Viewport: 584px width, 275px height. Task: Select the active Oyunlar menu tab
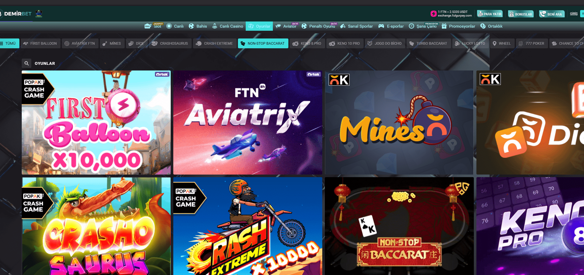coord(259,26)
